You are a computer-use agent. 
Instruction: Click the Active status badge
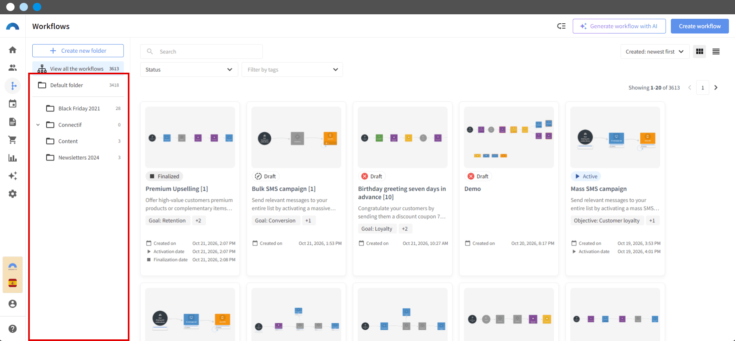tap(586, 176)
